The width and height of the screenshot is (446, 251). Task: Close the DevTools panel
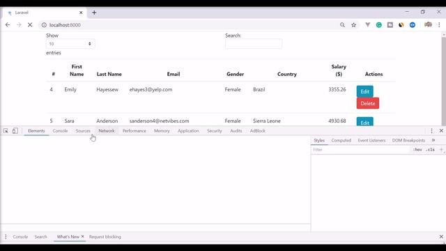coord(441,131)
